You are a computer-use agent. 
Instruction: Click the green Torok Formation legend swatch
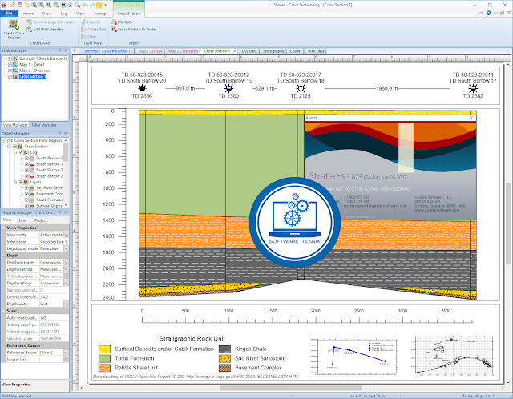(104, 358)
